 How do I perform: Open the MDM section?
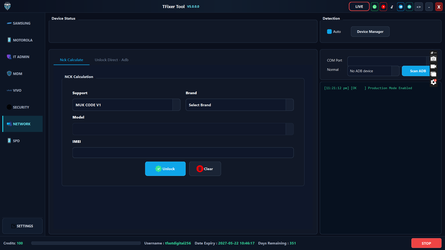click(23, 74)
